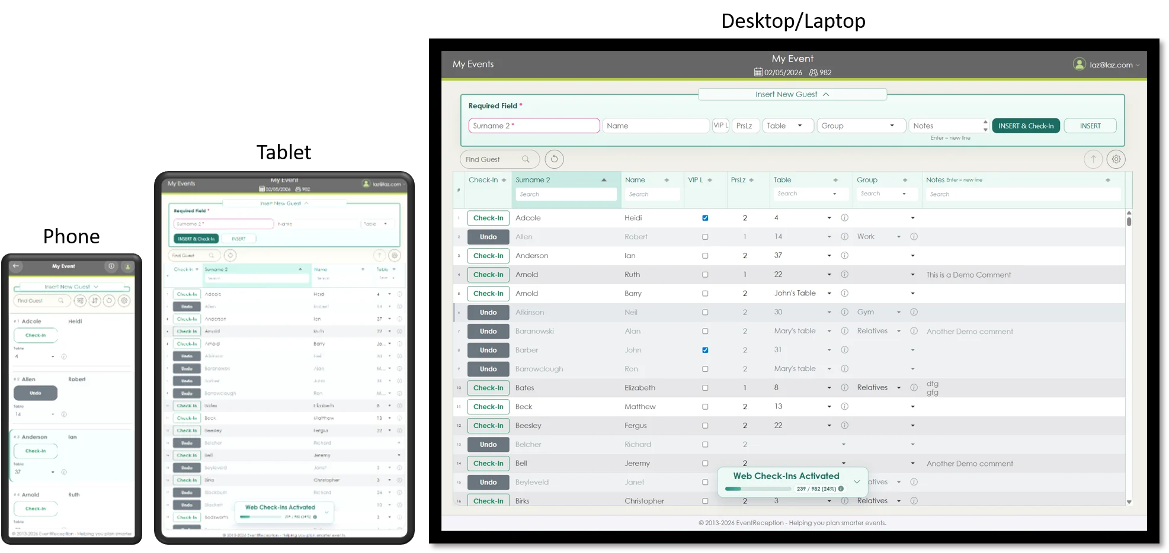The height and width of the screenshot is (553, 1169).
Task: Open the filter icon in the phone toolbar
Action: point(80,301)
